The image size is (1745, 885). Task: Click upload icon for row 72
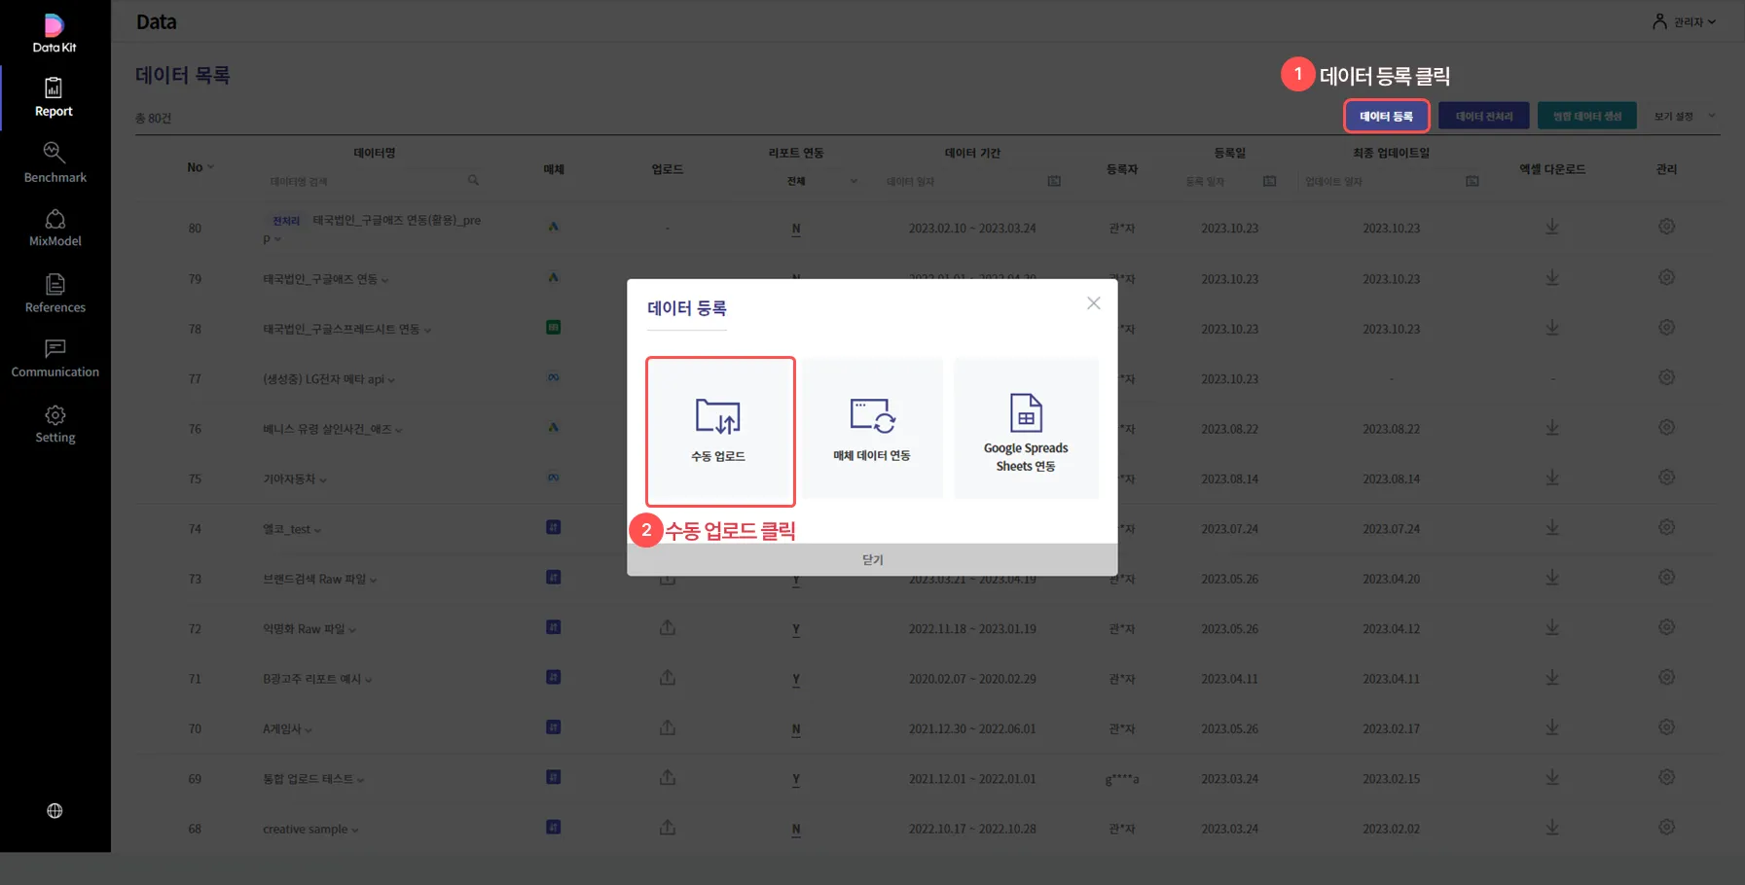click(668, 627)
